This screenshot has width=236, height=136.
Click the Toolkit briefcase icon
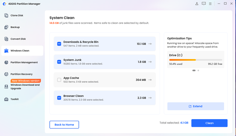pyautogui.click(x=6, y=99)
